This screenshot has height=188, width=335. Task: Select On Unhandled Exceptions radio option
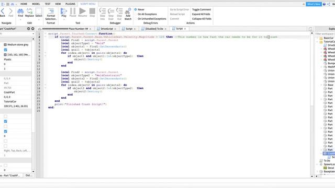tap(136, 19)
